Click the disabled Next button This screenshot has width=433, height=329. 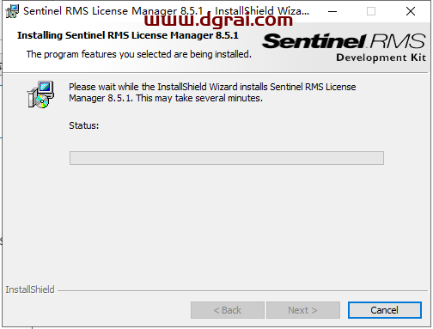point(303,310)
